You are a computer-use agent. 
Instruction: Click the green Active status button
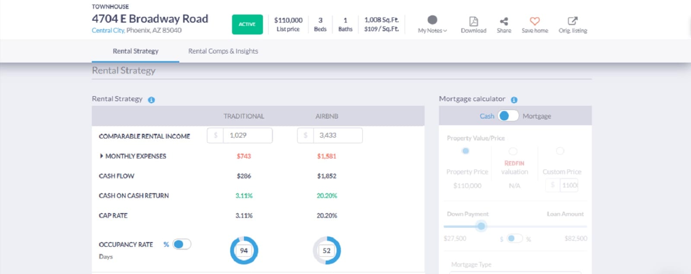tap(247, 24)
